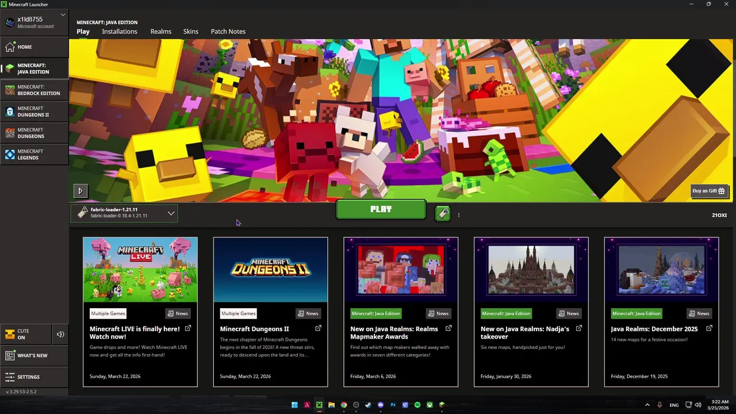Select Minecraft: Java Edition in sidebar

34,68
